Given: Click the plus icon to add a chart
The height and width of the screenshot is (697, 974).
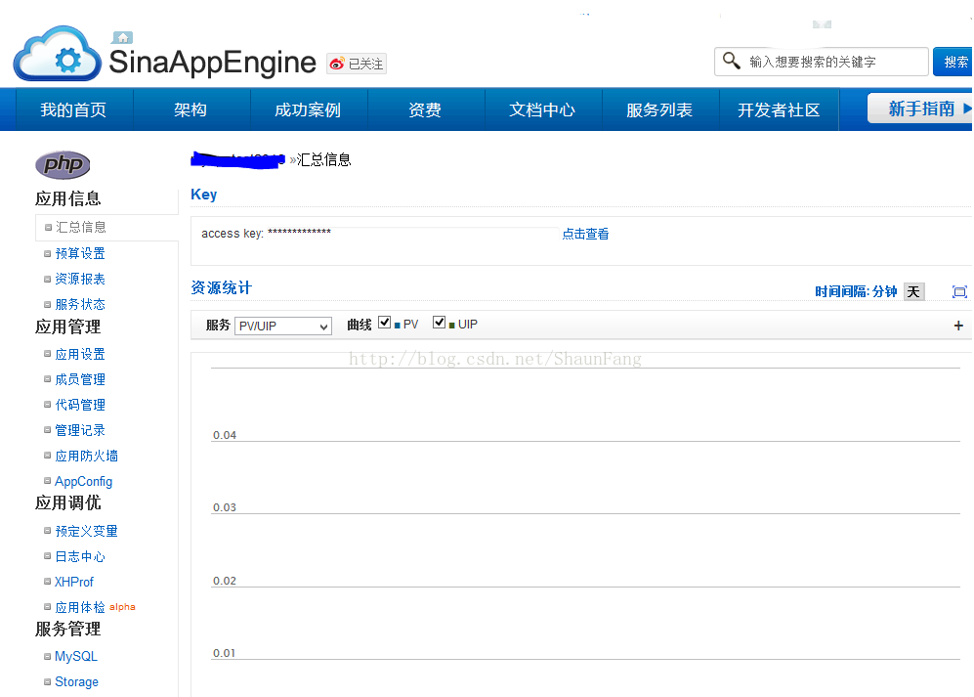Looking at the screenshot, I should coord(958,325).
